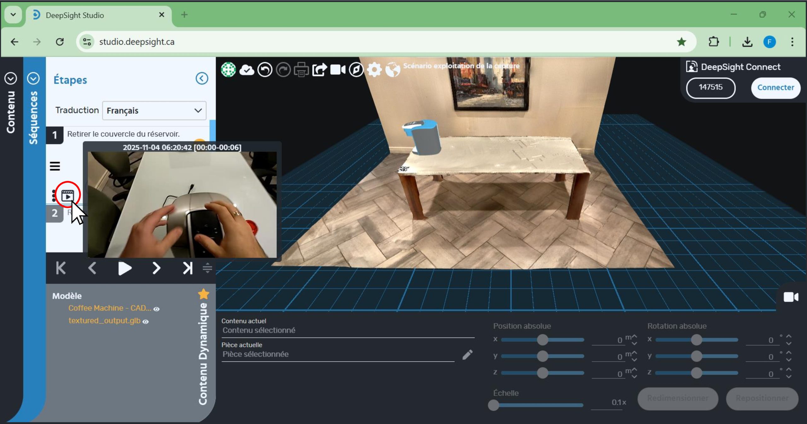This screenshot has width=807, height=424.
Task: Toggle visibility of textured_output.glb
Action: [146, 322]
